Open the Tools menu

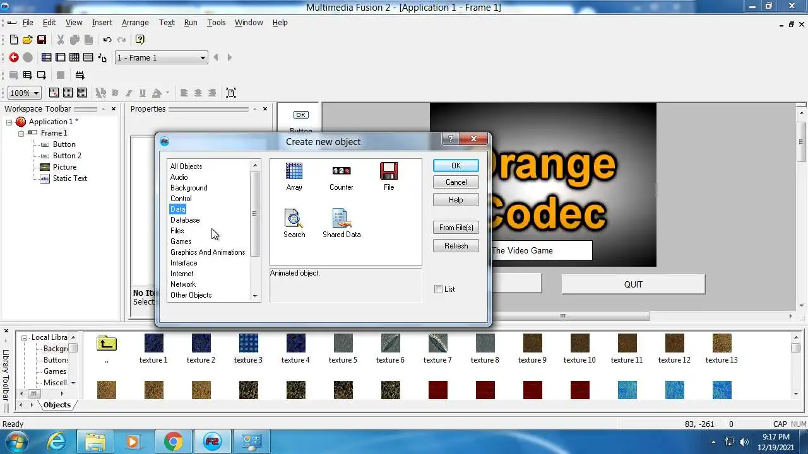pyautogui.click(x=217, y=22)
